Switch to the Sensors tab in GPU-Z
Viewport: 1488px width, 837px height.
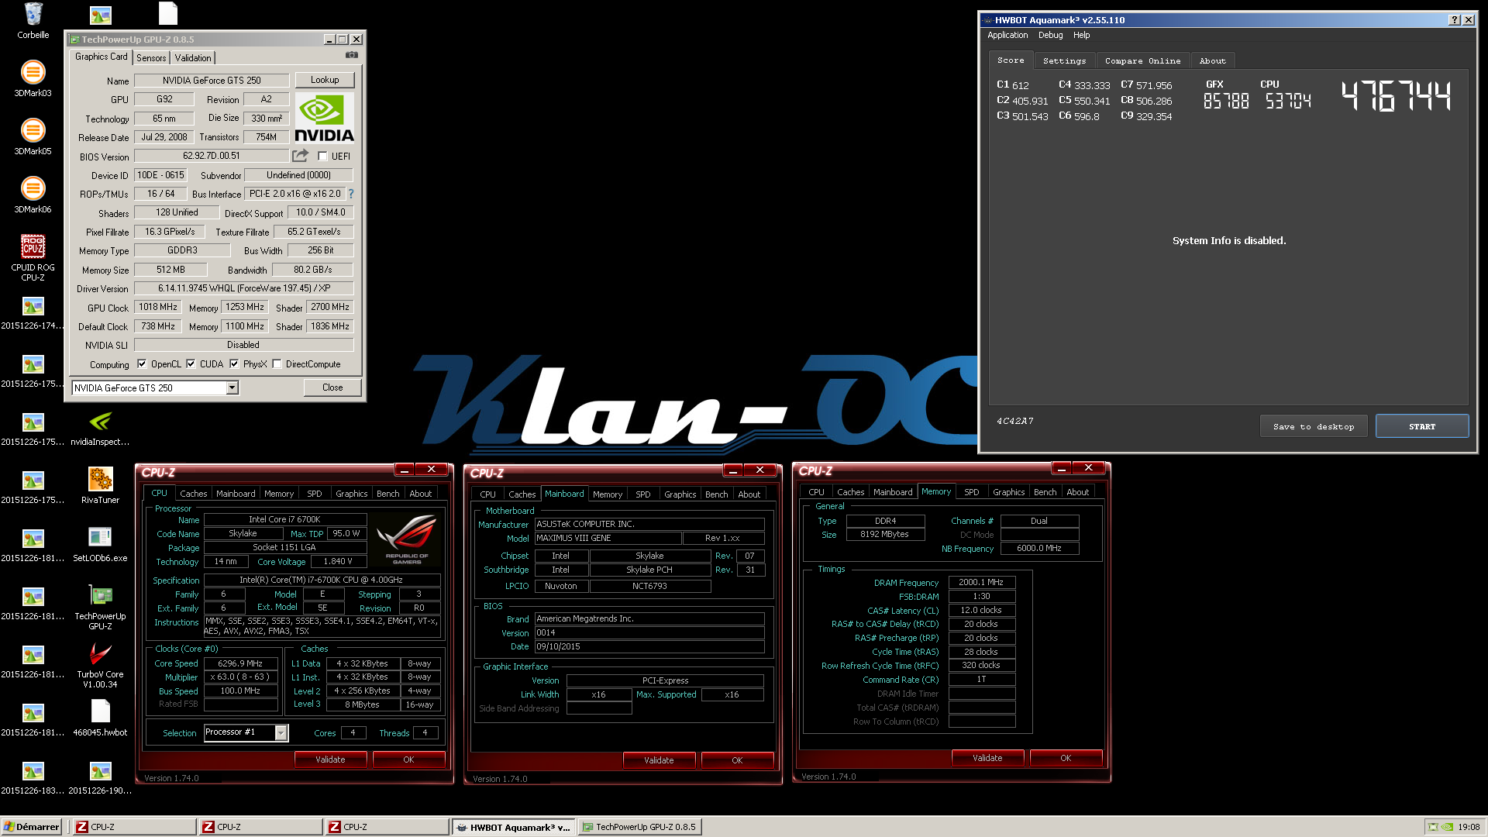tap(151, 58)
